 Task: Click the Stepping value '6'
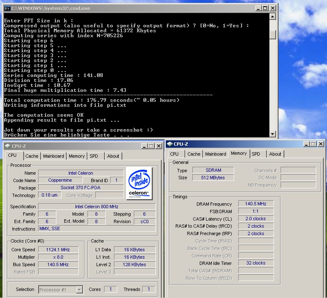coord(145,214)
